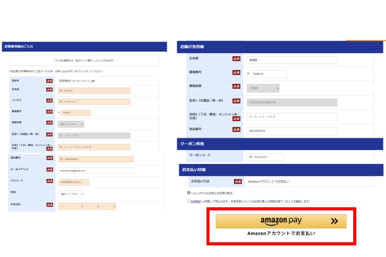Open the birth day dropdown
The height and width of the screenshot is (257, 386).
point(108,206)
